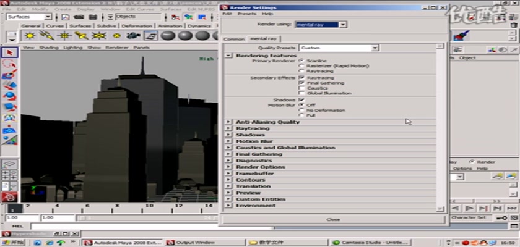Click the third gray material sphere on shelf
The width and height of the screenshot is (520, 247).
[x=202, y=35]
